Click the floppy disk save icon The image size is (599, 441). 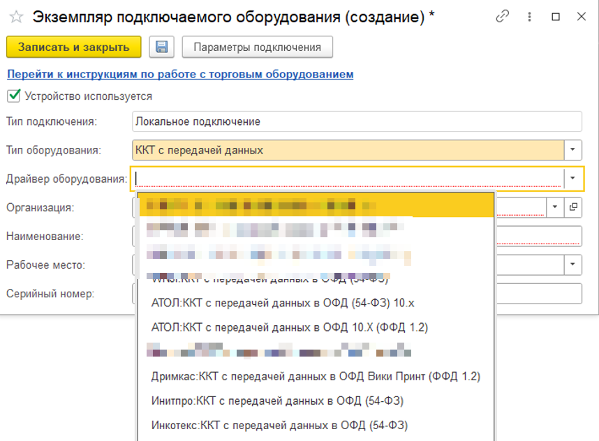[161, 47]
